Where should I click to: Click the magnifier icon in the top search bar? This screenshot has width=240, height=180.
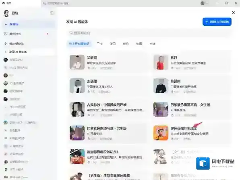[45, 3]
